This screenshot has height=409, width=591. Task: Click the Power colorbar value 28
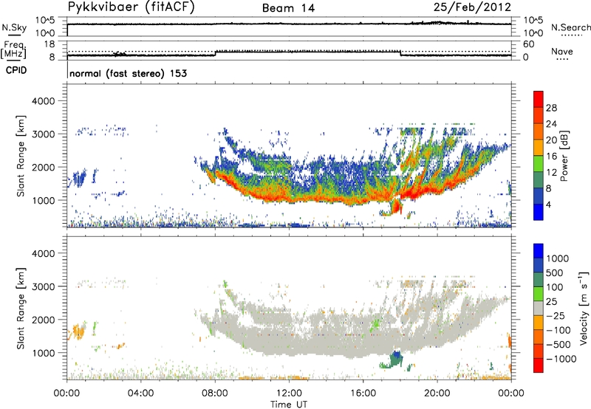coord(551,108)
